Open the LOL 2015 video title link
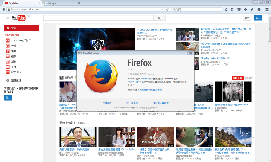 pos(155,31)
